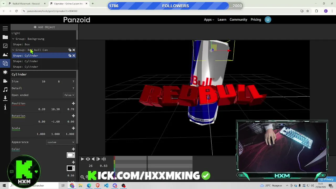This screenshot has width=336, height=189.
Task: Open the U user avatar menu
Action: pyautogui.click(x=268, y=20)
